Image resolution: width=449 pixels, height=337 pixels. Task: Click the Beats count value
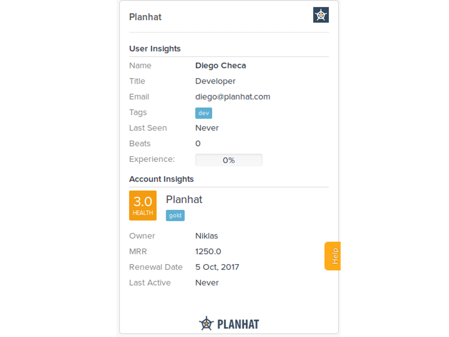tap(198, 144)
